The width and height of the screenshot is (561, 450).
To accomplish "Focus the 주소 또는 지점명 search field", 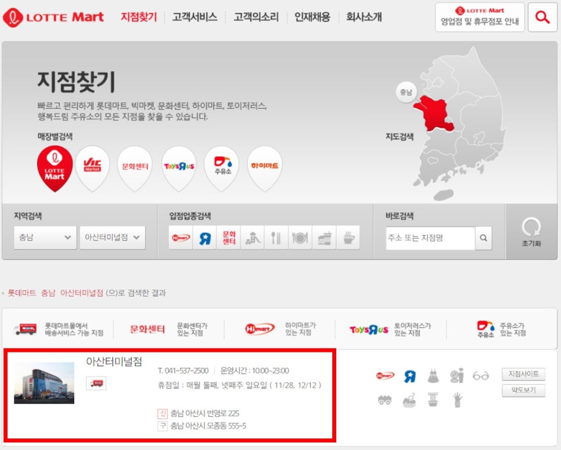I will [x=430, y=238].
